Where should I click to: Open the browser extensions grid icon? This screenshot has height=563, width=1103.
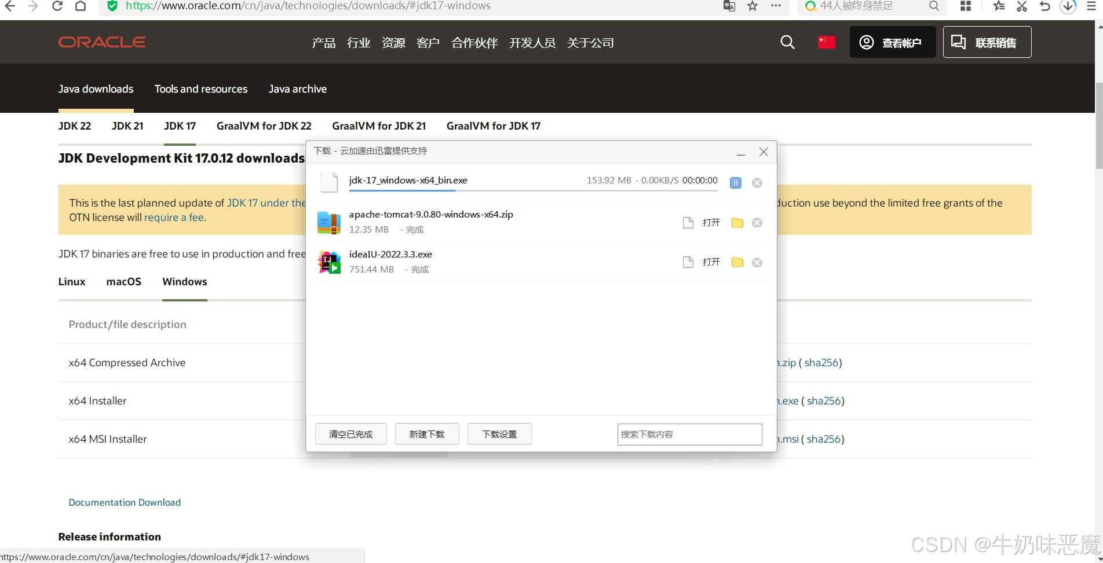966,6
